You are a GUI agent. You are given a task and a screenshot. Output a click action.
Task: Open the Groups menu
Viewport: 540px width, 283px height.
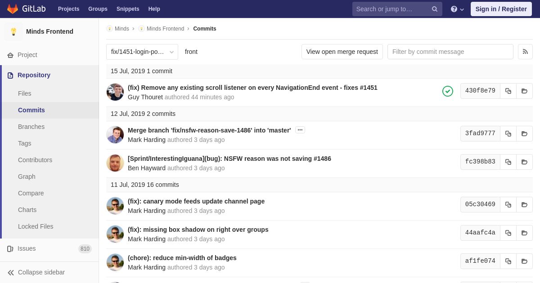pos(98,9)
